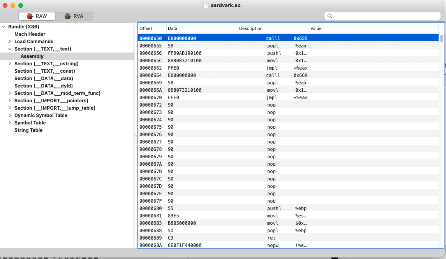Select the Symbol Table tree label
The height and width of the screenshot is (259, 446).
[30, 122]
